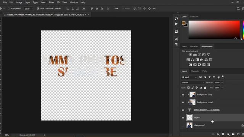Hide the Background copy 2 layer
The height and width of the screenshot is (137, 244).
pos(183,102)
